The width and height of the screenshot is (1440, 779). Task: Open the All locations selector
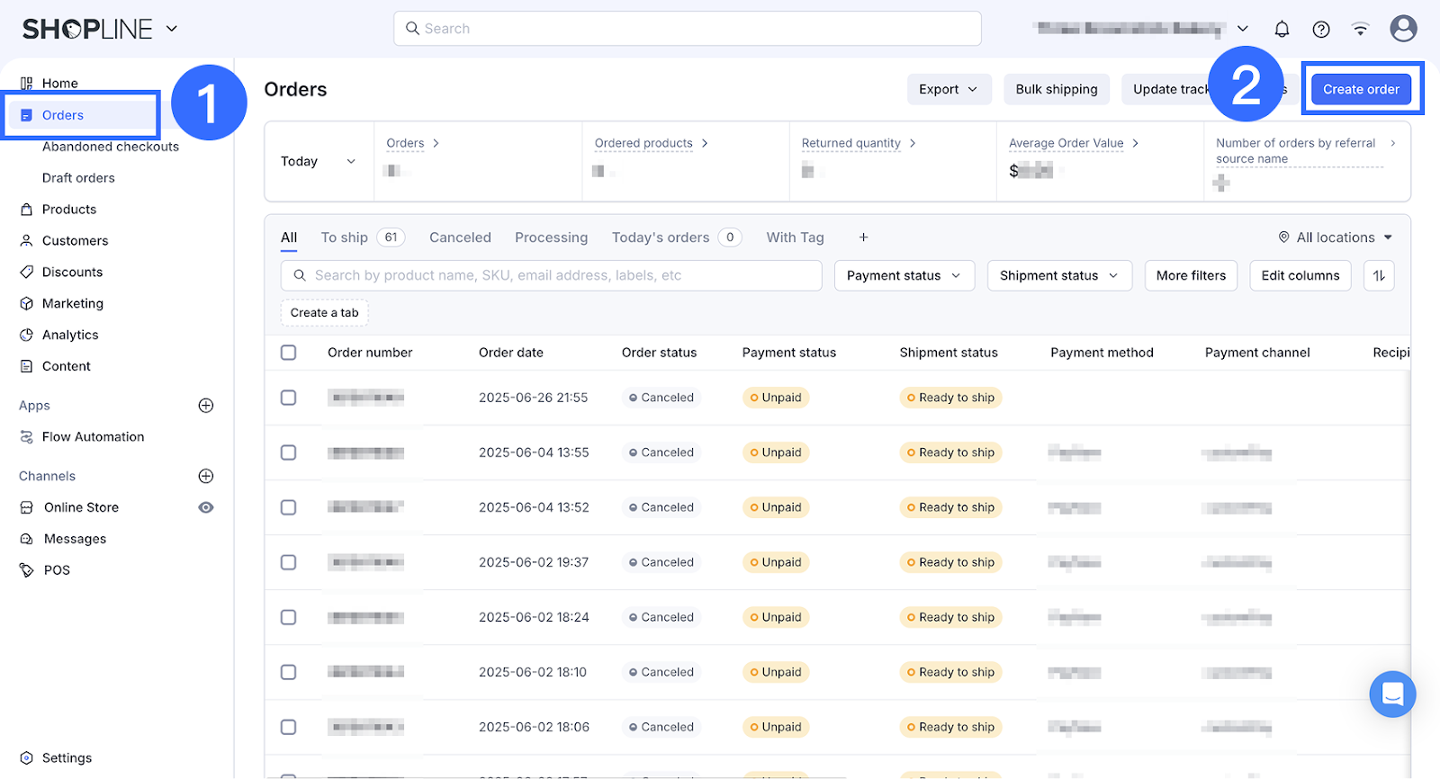click(x=1336, y=237)
